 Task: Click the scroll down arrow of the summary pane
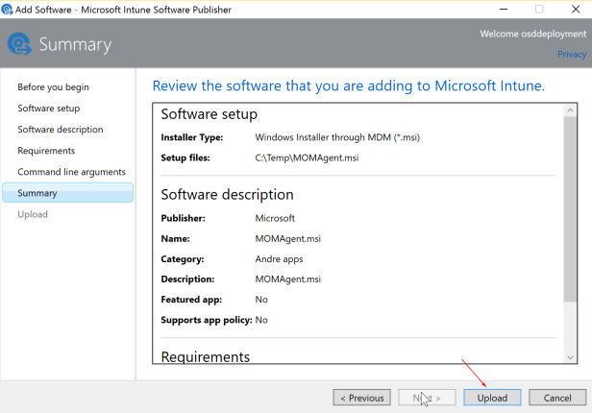570,357
